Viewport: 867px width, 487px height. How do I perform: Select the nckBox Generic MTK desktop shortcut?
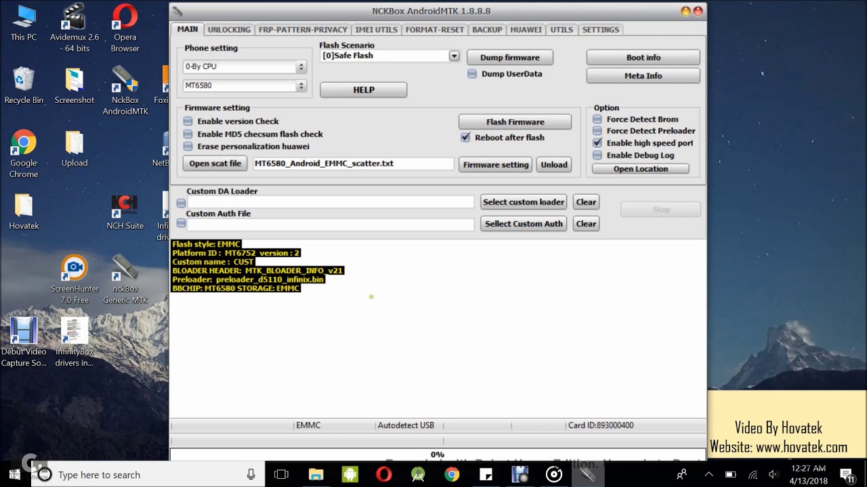(125, 280)
